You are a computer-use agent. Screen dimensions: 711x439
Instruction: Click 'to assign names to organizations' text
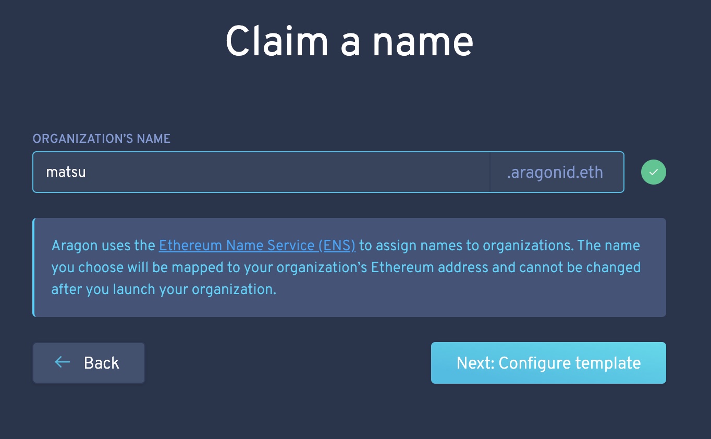point(466,245)
